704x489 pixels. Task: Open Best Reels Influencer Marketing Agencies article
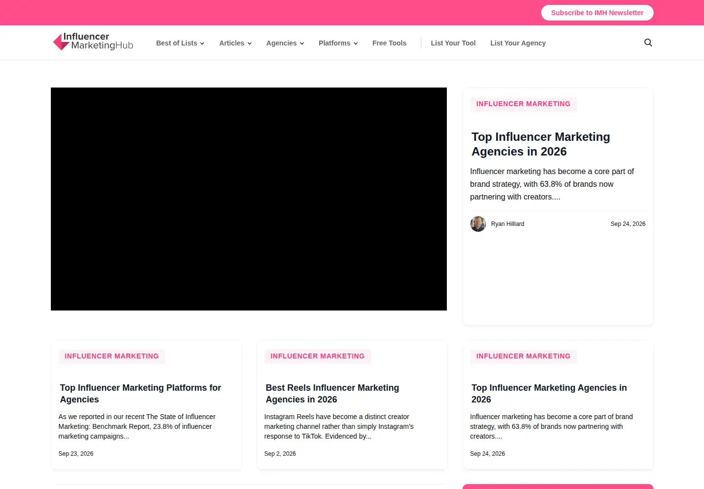tap(332, 394)
